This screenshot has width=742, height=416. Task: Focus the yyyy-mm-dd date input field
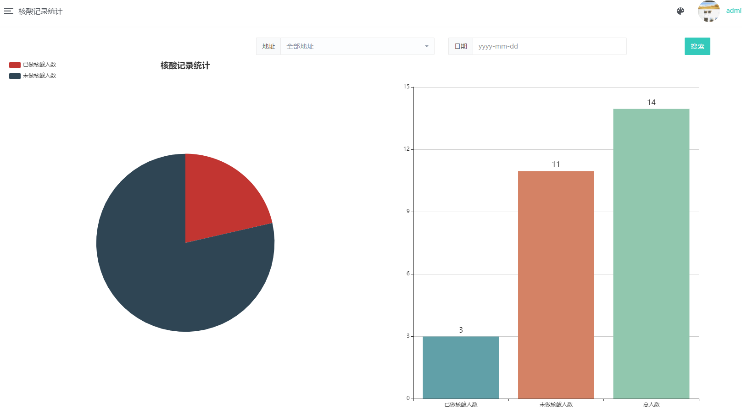(549, 46)
